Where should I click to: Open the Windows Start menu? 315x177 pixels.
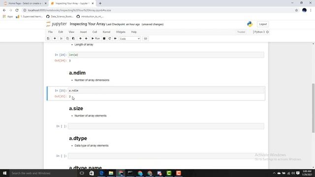coord(4,173)
